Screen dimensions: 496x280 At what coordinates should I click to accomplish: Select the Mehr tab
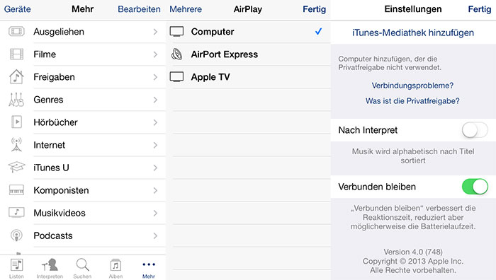point(149,269)
